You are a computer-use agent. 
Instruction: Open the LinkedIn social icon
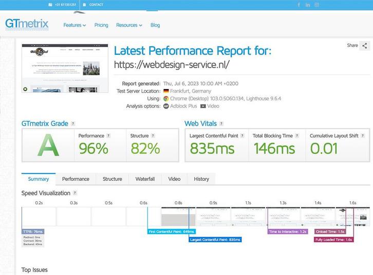(308, 5)
